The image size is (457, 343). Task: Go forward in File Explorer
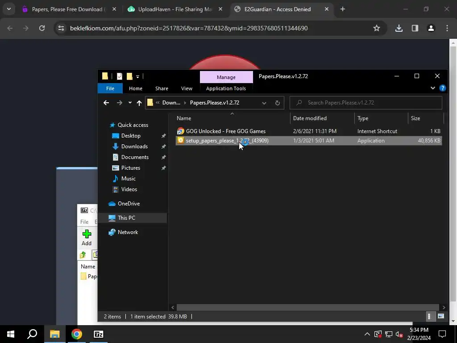pos(120,103)
